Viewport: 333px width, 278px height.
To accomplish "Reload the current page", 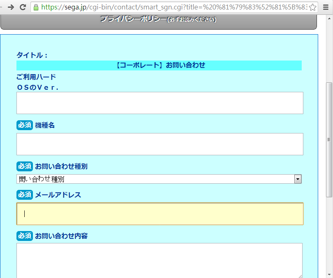I will coord(23,7).
